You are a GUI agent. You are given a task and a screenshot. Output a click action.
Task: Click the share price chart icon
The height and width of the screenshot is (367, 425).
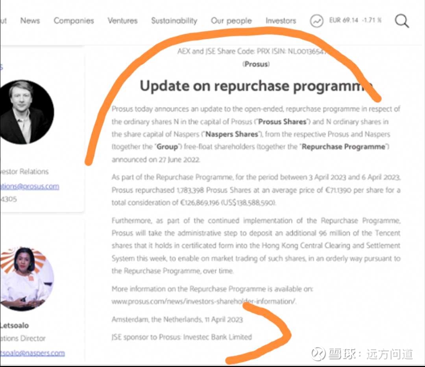316,21
